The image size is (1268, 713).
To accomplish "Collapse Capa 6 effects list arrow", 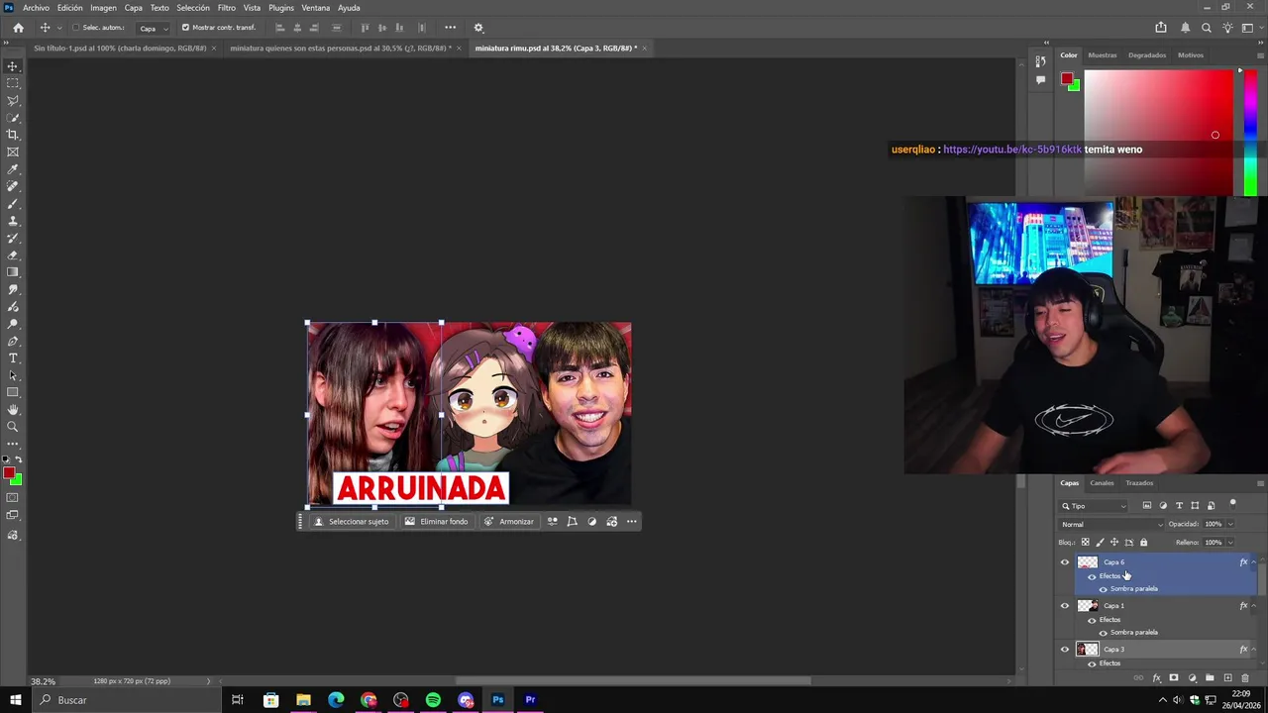I will [1253, 562].
